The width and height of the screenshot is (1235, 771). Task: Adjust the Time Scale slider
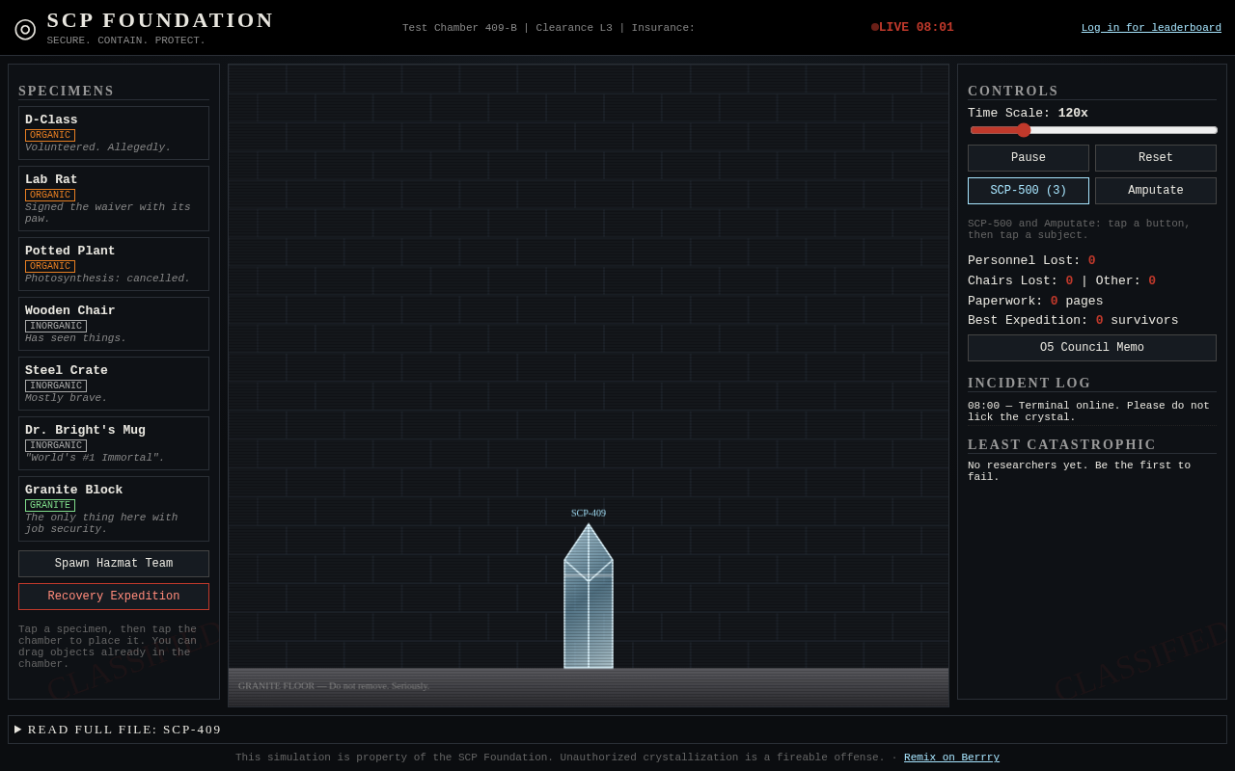point(1093,130)
